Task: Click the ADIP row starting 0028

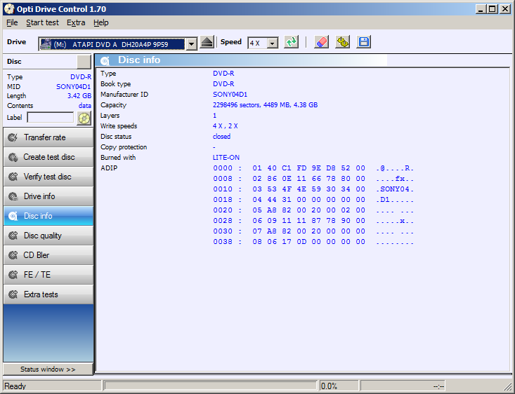Action: [313, 221]
